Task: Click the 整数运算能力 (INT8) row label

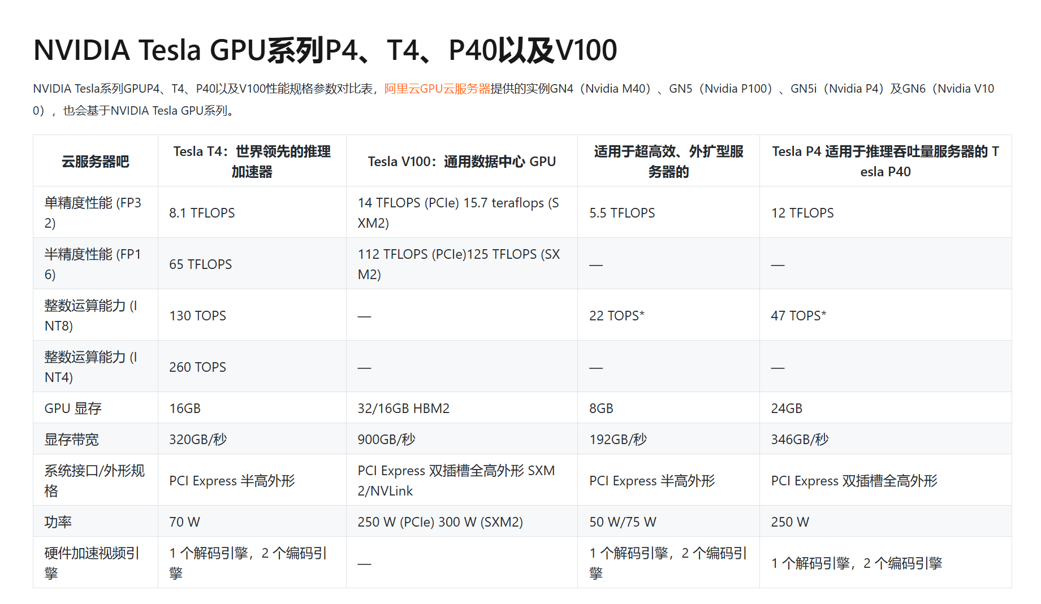Action: (x=96, y=316)
